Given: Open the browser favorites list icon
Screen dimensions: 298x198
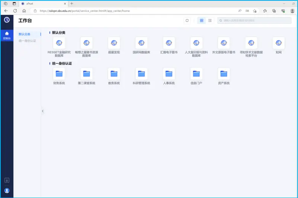Looking at the screenshot, I should click(265, 11).
